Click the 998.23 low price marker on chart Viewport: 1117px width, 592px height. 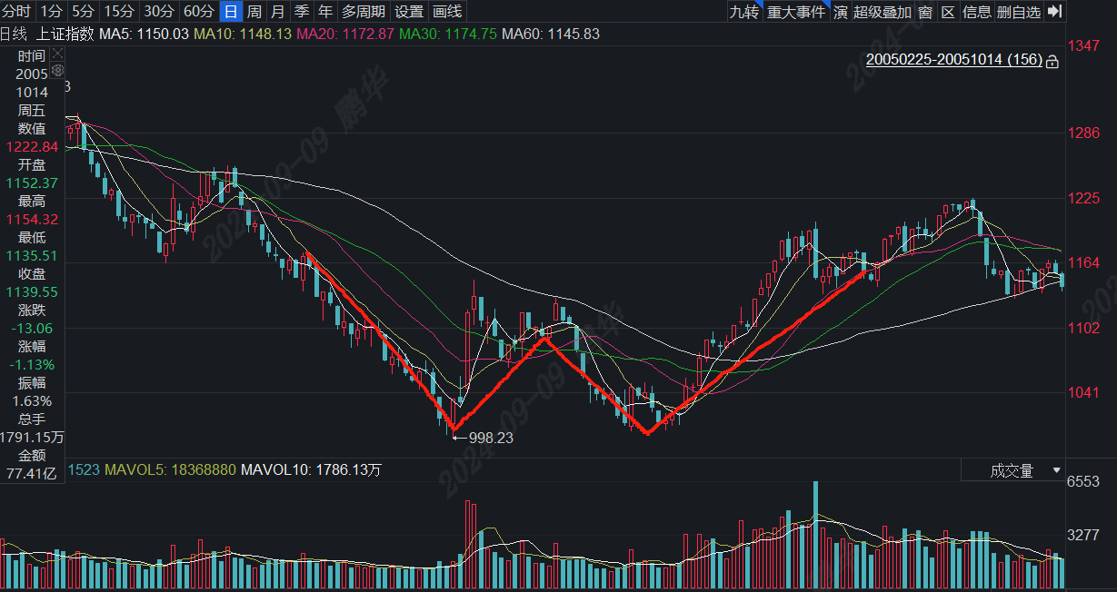(x=492, y=438)
